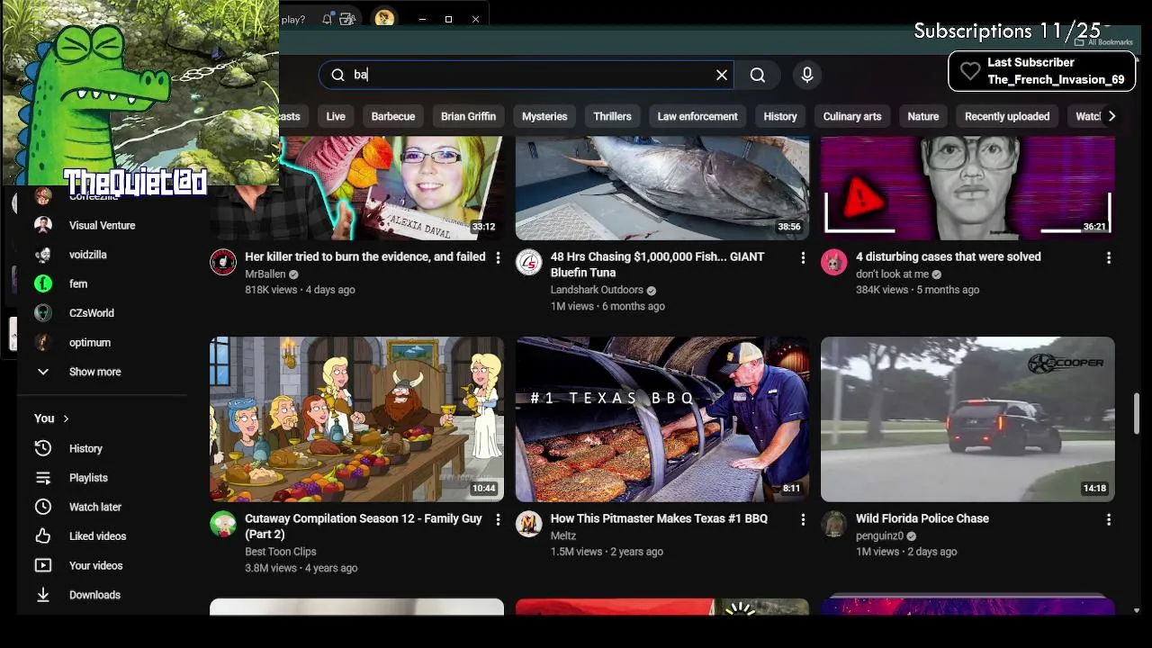
Task: Select the Thrillers filter chip
Action: point(612,116)
